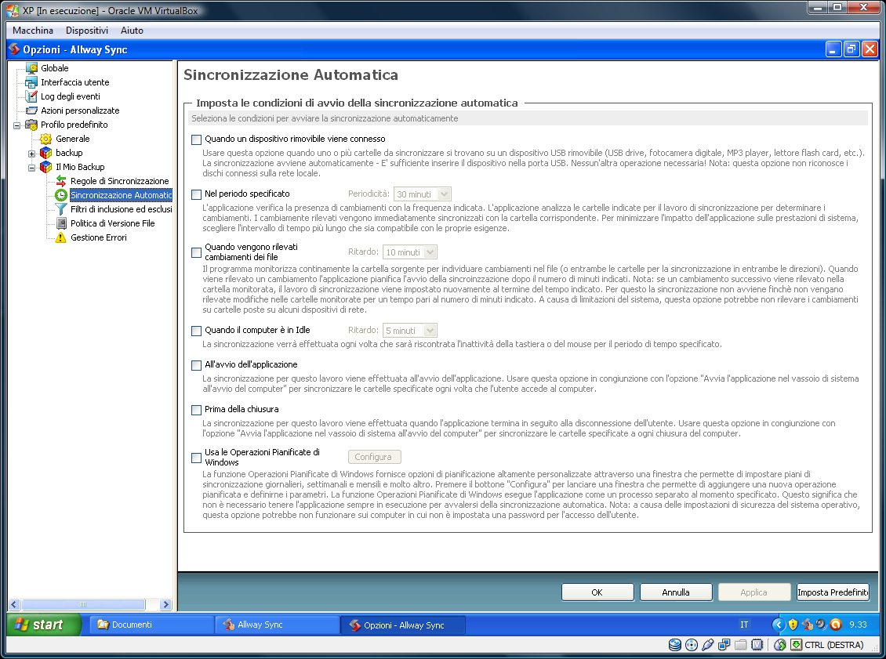Click the Interfaccia utente icon
The image size is (886, 659).
(31, 82)
